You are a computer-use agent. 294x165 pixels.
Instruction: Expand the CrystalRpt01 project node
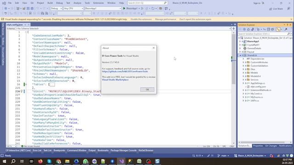click(x=240, y=45)
